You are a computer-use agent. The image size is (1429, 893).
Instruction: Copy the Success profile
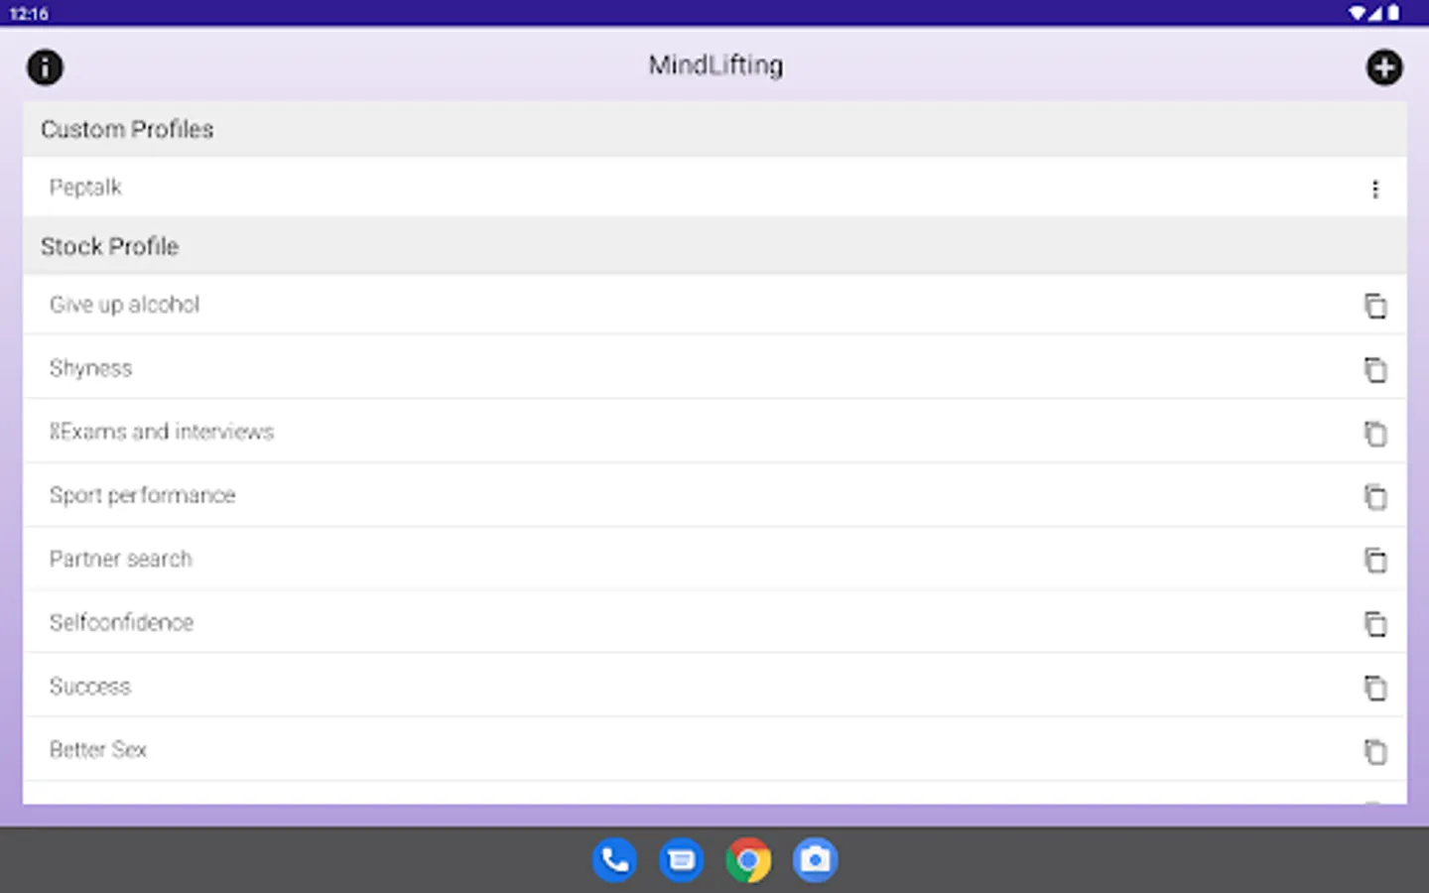pos(1374,687)
